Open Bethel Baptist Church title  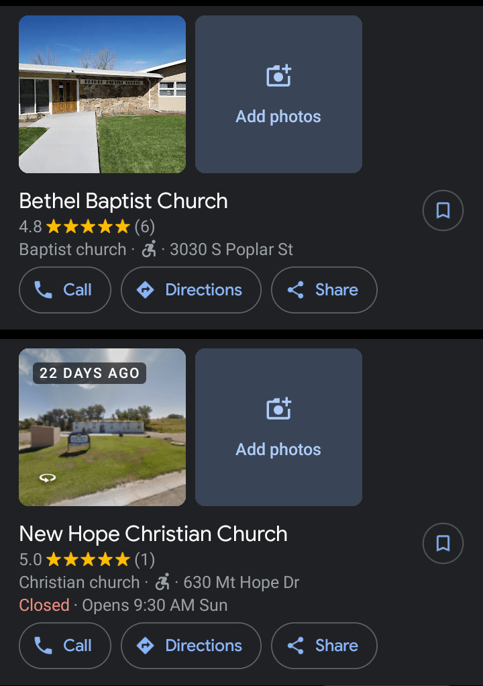[123, 201]
